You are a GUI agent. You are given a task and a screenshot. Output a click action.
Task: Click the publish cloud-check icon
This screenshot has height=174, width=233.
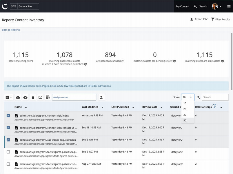(x=18, y=97)
